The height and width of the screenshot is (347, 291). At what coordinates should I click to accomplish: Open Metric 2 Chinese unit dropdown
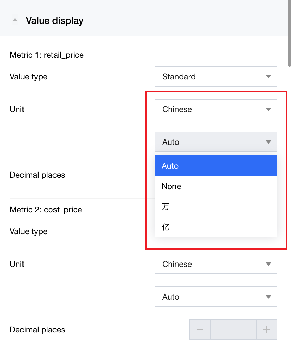tap(216, 264)
